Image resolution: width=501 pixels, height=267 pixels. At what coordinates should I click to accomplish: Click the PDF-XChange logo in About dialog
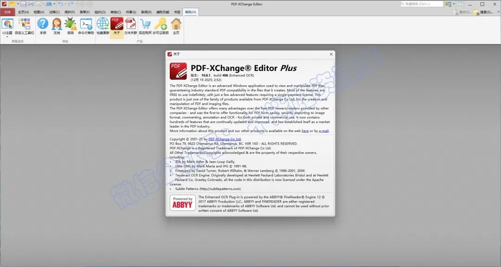click(178, 71)
